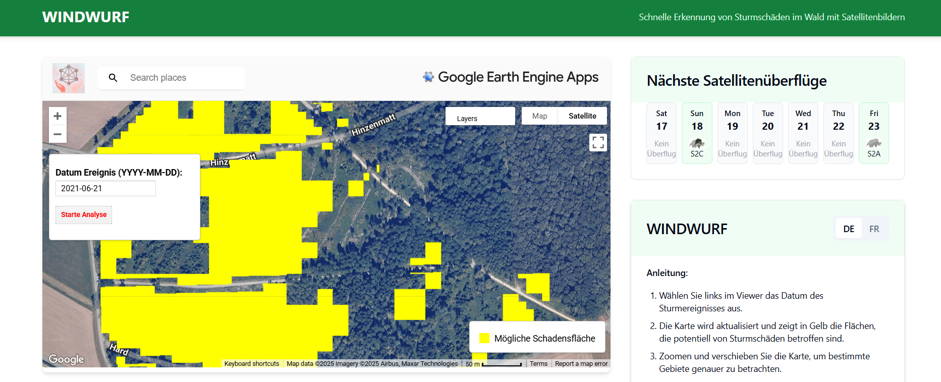
Task: Click the search magnifier icon
Action: point(113,78)
